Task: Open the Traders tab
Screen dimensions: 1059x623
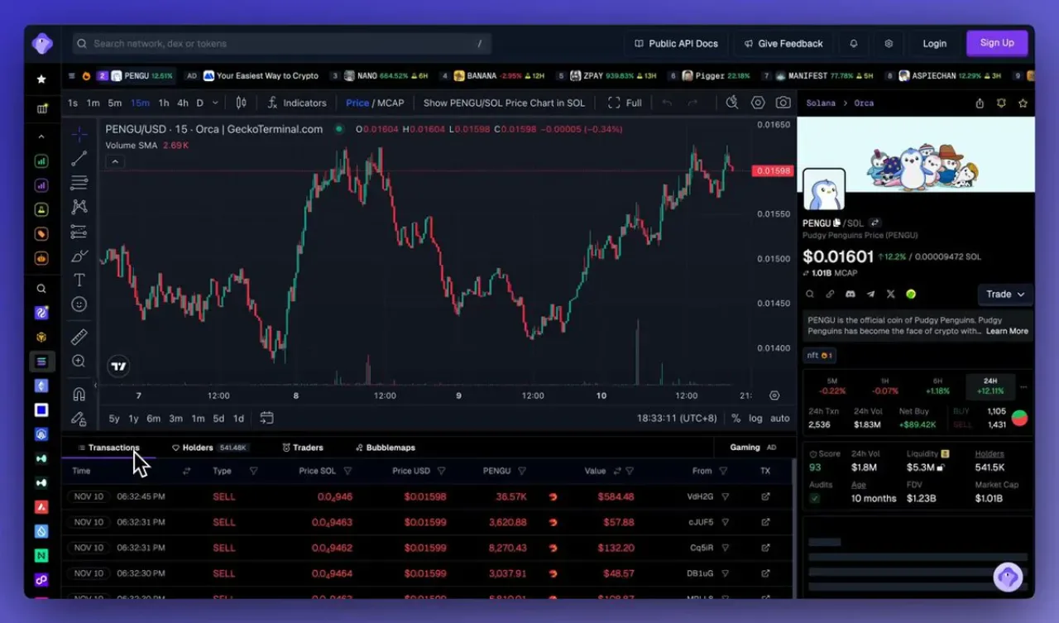Action: pyautogui.click(x=302, y=448)
